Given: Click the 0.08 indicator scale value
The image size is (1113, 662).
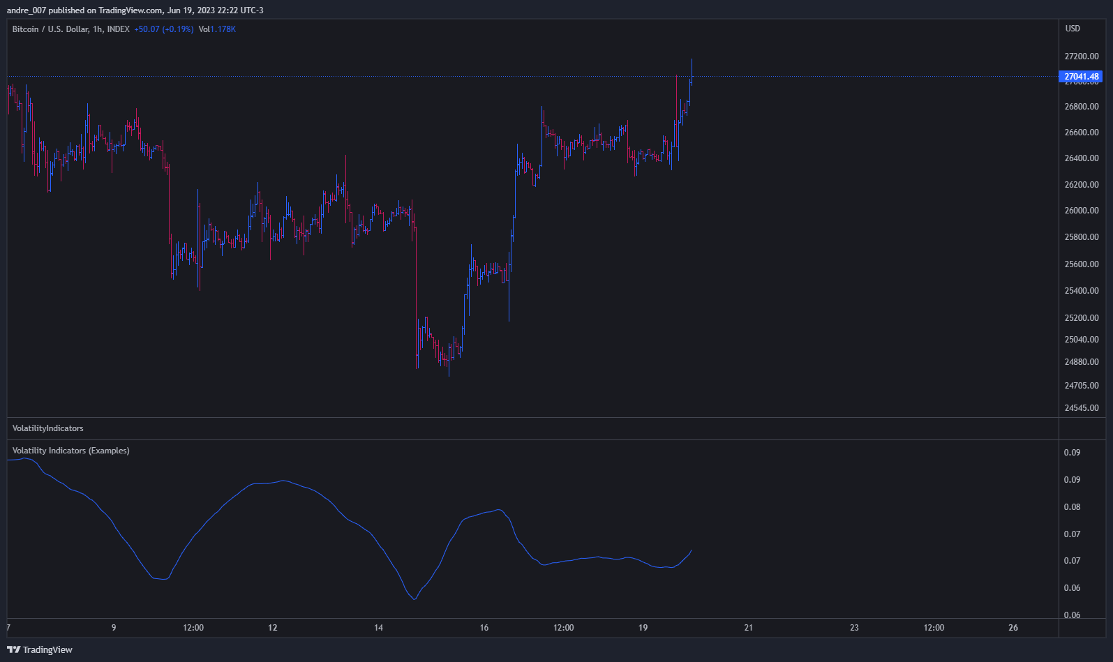Looking at the screenshot, I should pos(1072,507).
